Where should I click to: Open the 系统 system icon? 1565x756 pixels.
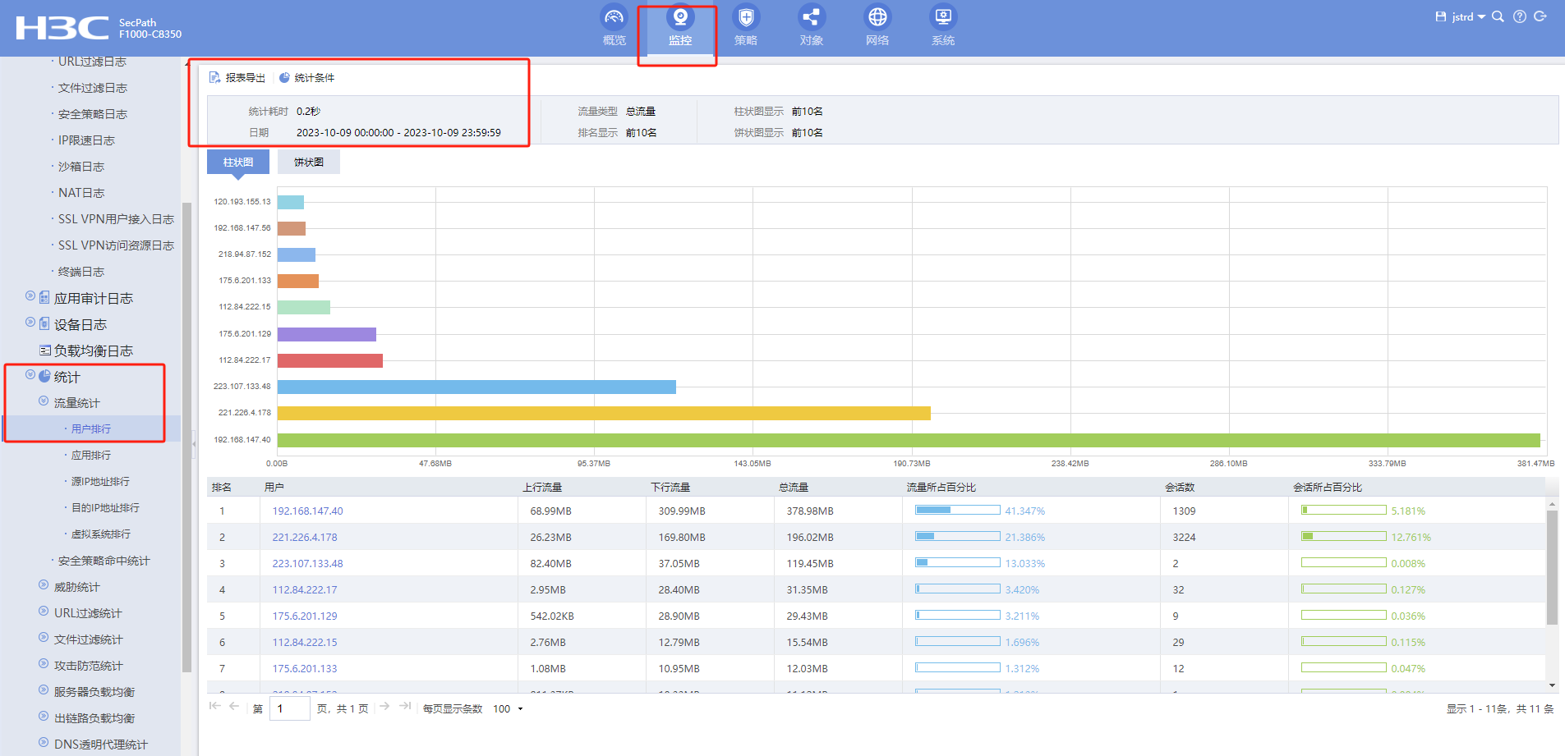[942, 18]
